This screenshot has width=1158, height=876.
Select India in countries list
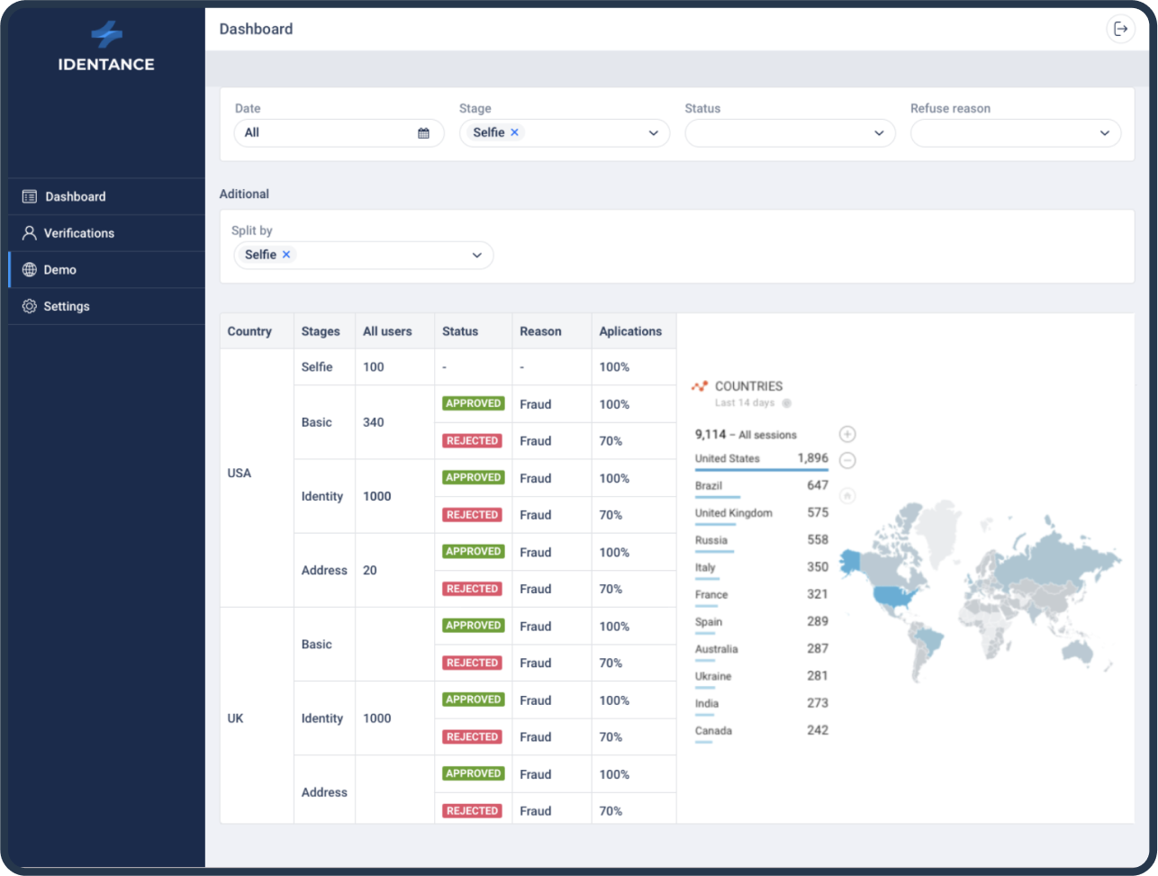707,704
